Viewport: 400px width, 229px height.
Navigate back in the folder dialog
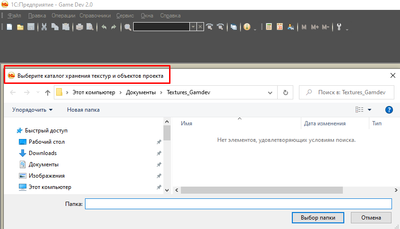[x=13, y=92]
